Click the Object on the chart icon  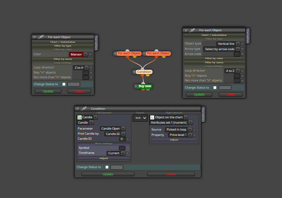(x=152, y=117)
